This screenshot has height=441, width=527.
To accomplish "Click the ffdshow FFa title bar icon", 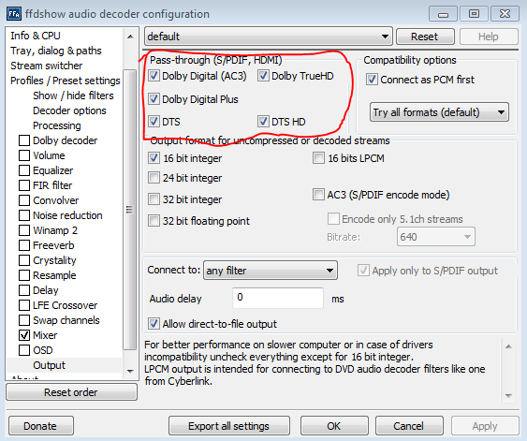I will (14, 14).
